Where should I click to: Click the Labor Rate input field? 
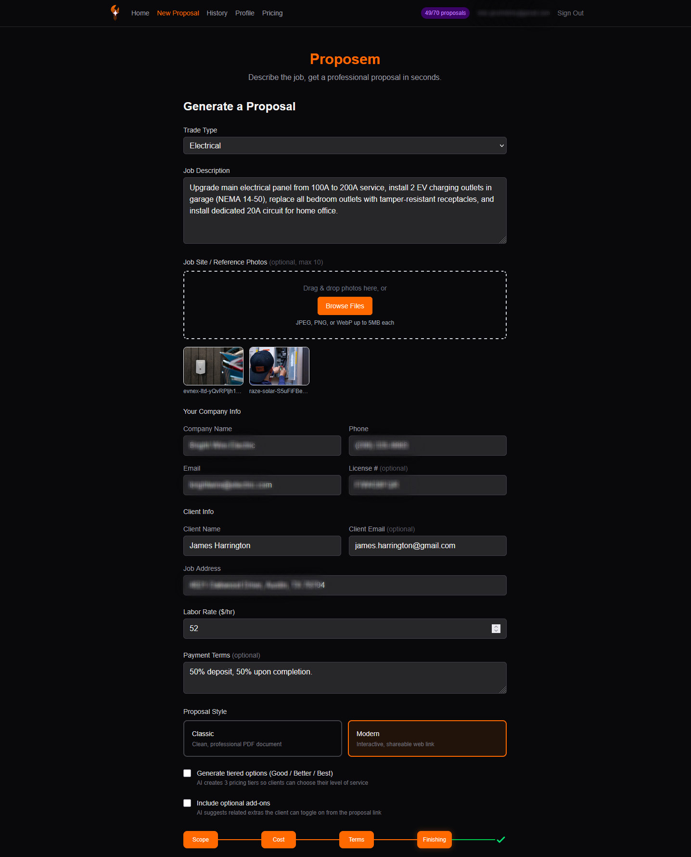pos(345,629)
